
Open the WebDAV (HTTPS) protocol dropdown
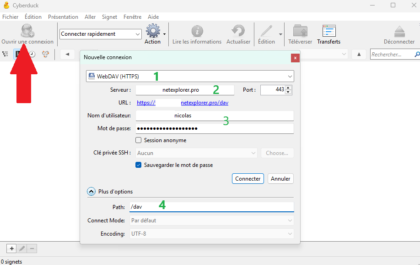(190, 76)
